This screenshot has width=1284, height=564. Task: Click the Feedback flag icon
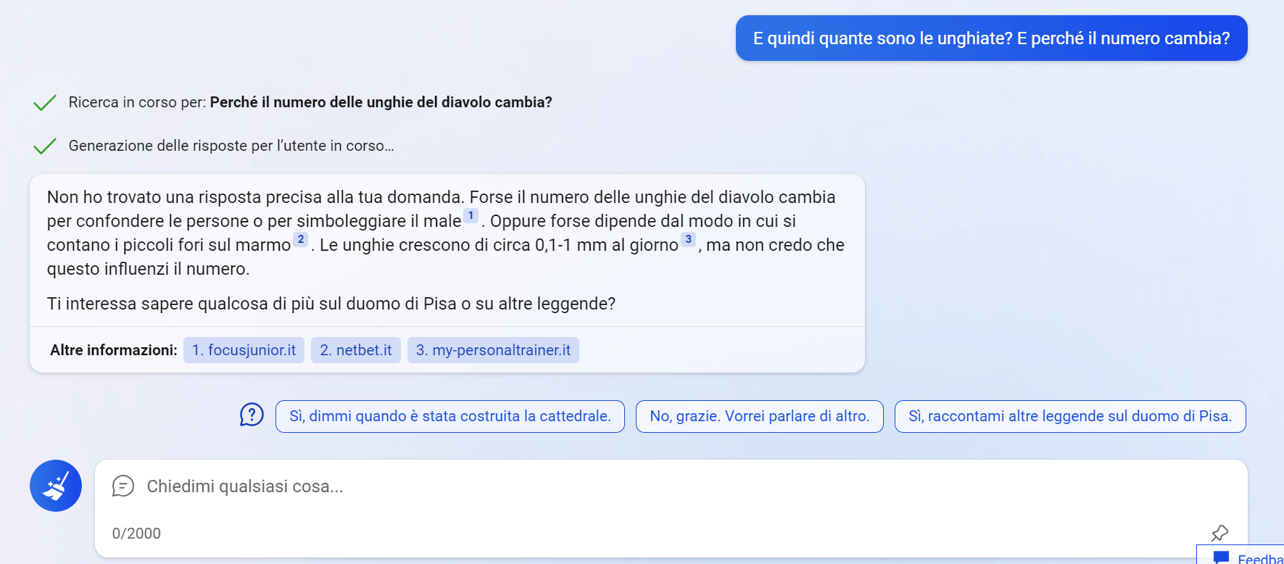pos(1221,557)
